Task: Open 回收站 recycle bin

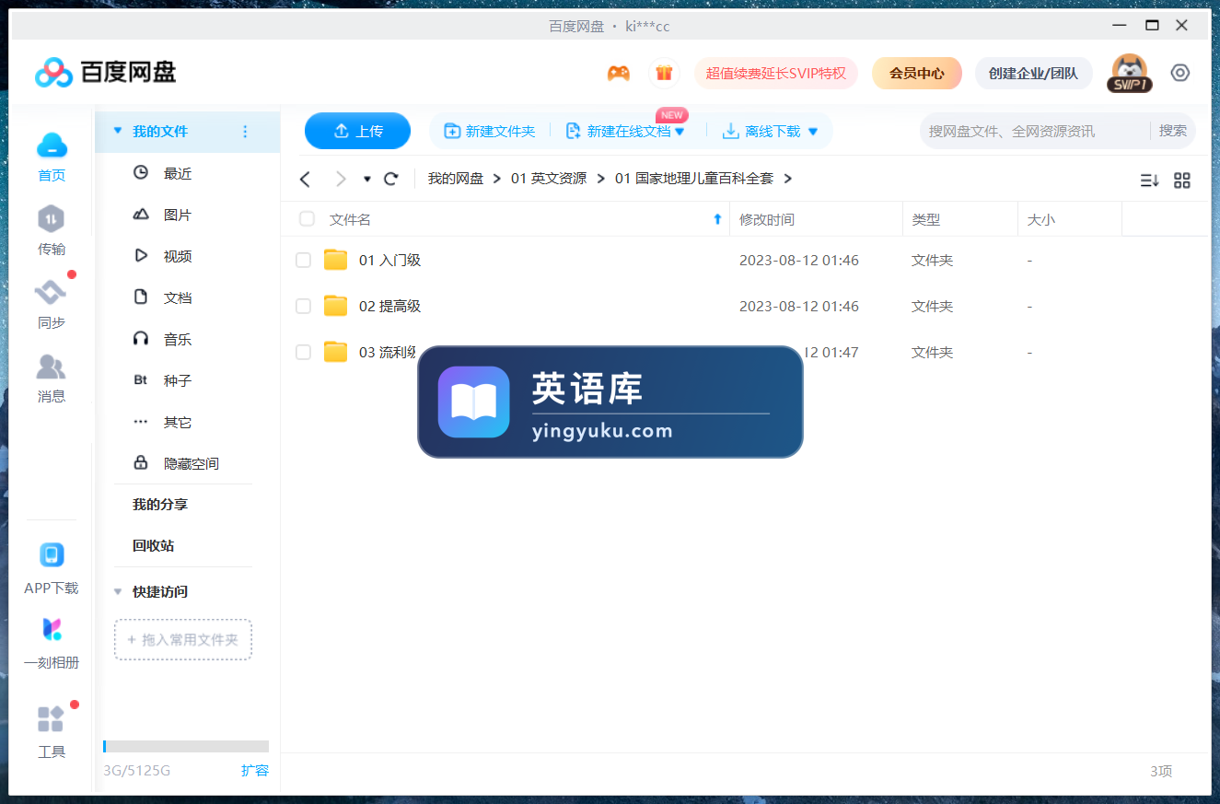Action: pyautogui.click(x=154, y=545)
